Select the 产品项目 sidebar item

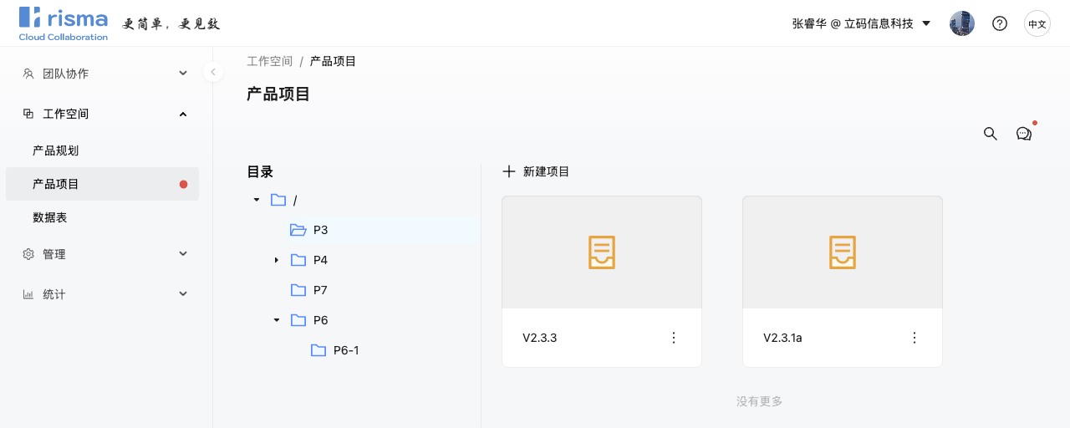point(102,184)
